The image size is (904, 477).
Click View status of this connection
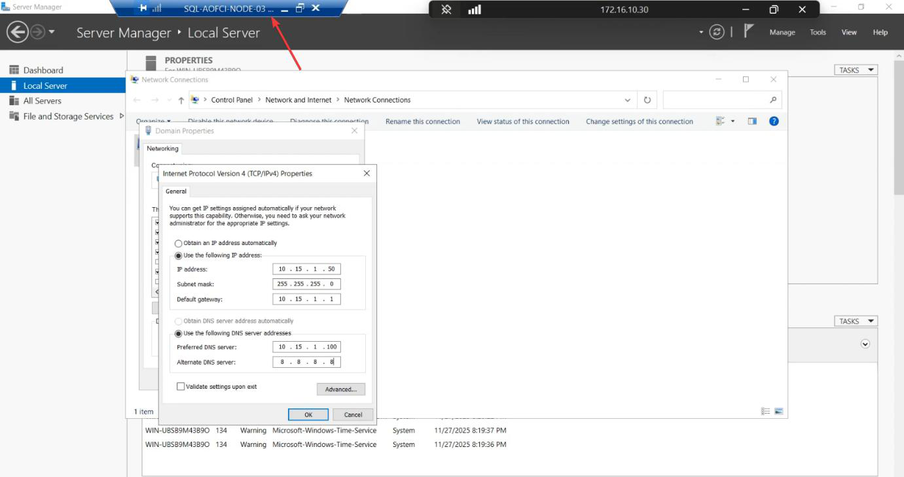tap(523, 122)
